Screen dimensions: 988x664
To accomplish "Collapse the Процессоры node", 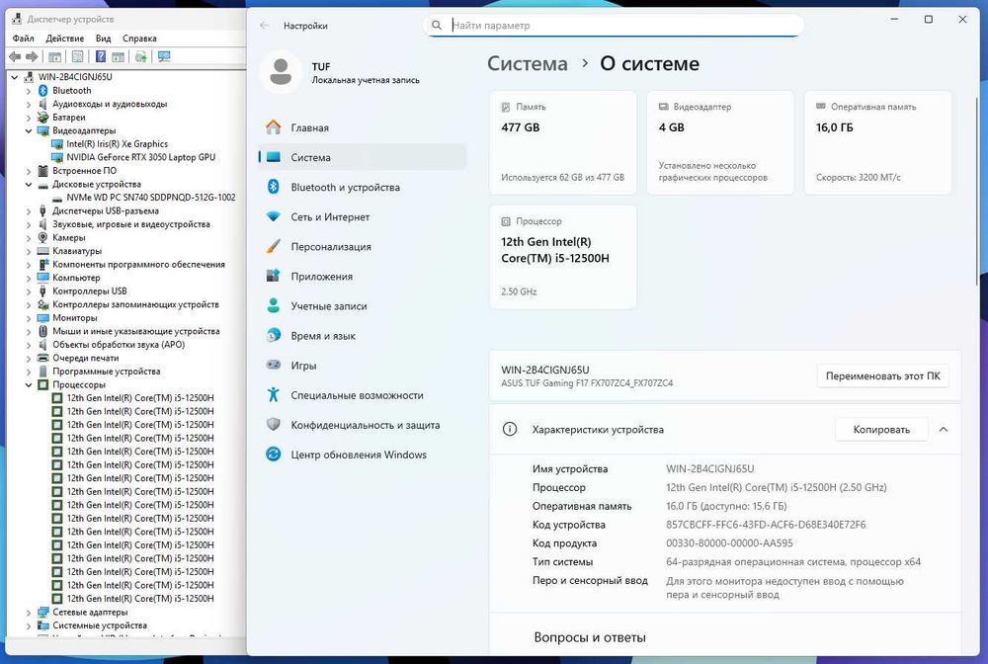I will [x=29, y=384].
